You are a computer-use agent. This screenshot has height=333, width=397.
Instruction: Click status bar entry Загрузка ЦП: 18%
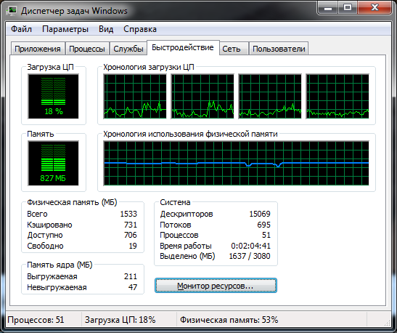120,320
